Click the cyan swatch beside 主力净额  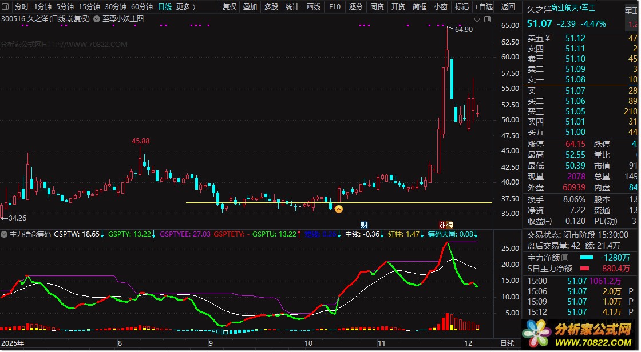pos(587,258)
